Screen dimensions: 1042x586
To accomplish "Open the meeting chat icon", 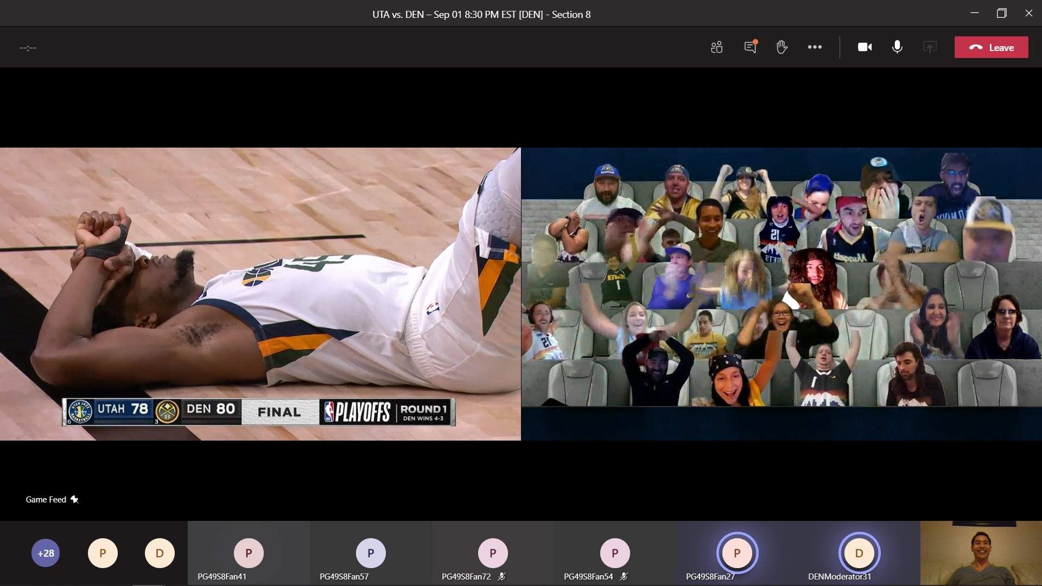I will pos(750,47).
